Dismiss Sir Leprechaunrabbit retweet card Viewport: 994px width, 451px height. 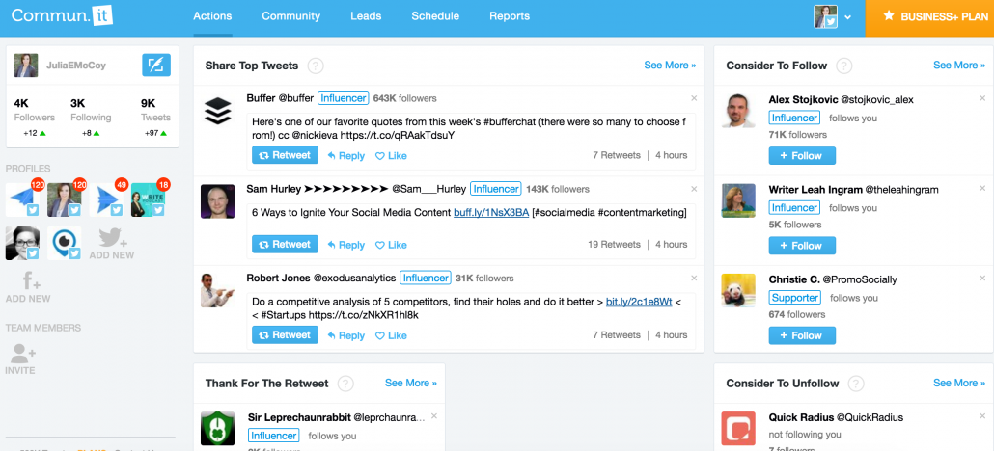click(434, 416)
